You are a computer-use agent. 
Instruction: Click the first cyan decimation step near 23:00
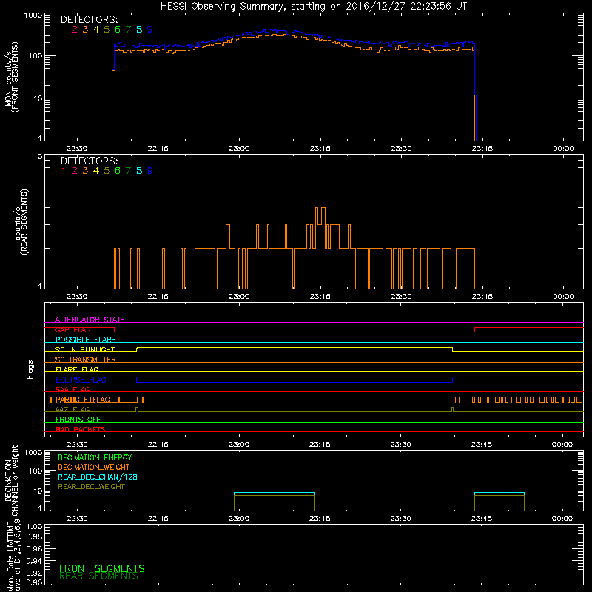pyautogui.click(x=275, y=493)
